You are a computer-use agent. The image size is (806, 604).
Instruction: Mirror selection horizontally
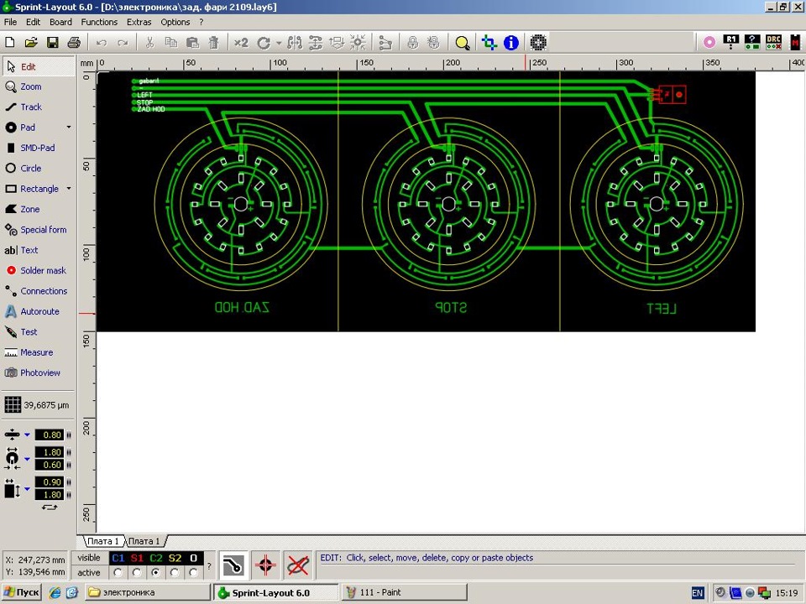pos(295,43)
